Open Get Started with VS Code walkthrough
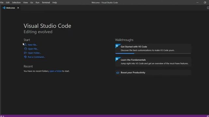209x117 pixels. pyautogui.click(x=153, y=49)
